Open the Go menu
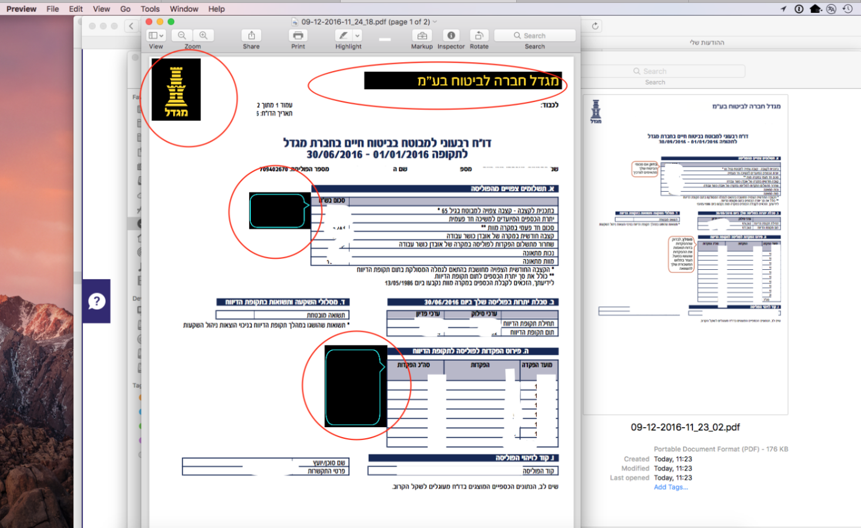 click(125, 9)
